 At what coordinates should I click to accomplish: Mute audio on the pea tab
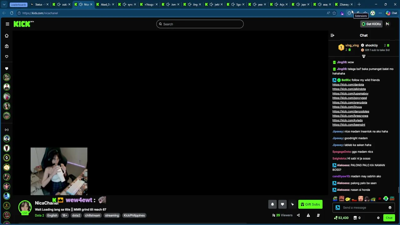pyautogui.click(x=255, y=4)
